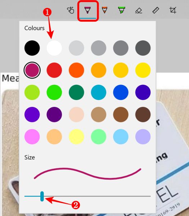189x216 pixels.
Task: Choose the black colour swatch
Action: pyautogui.click(x=32, y=48)
